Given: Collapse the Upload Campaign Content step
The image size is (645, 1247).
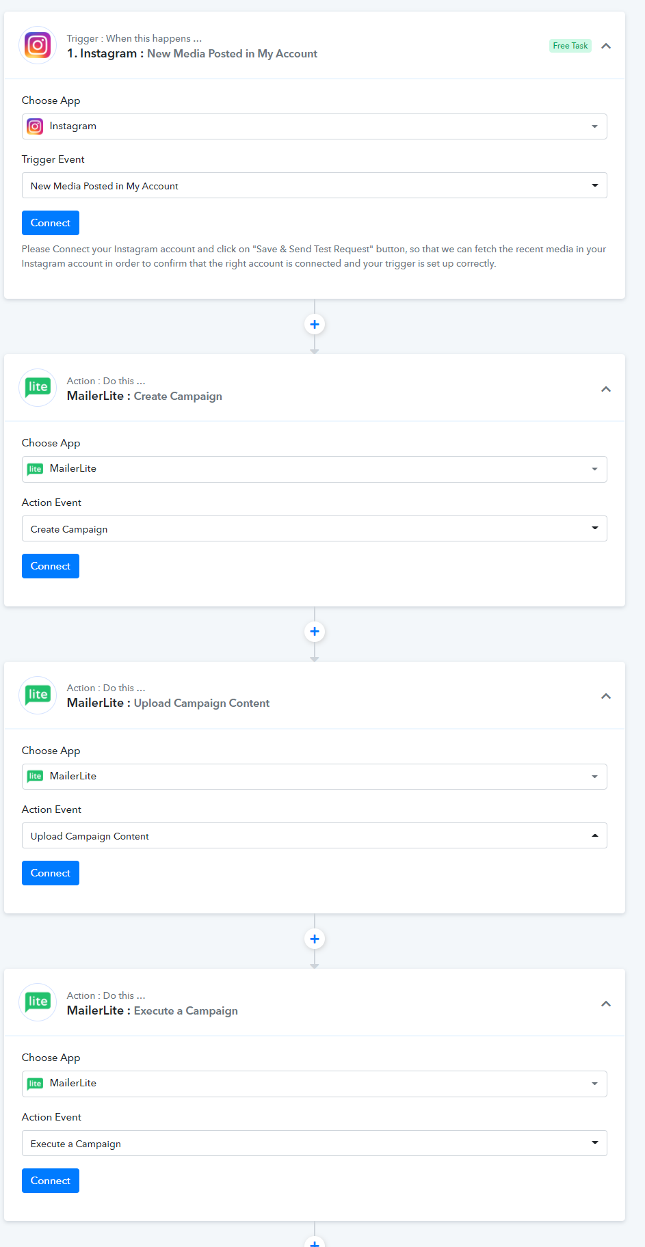Looking at the screenshot, I should tap(606, 696).
